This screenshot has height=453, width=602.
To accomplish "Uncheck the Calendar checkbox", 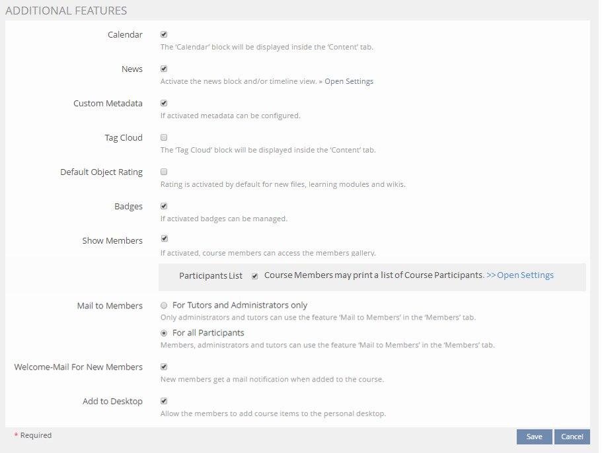I will pos(164,34).
